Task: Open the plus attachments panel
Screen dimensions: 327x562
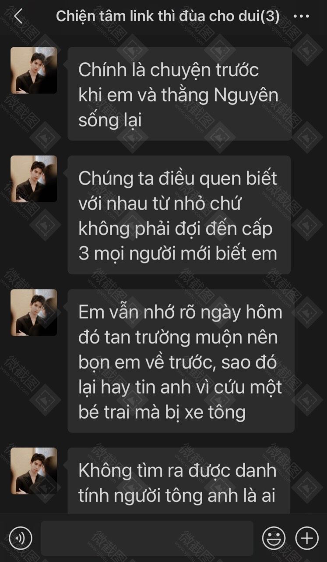Action: (307, 538)
